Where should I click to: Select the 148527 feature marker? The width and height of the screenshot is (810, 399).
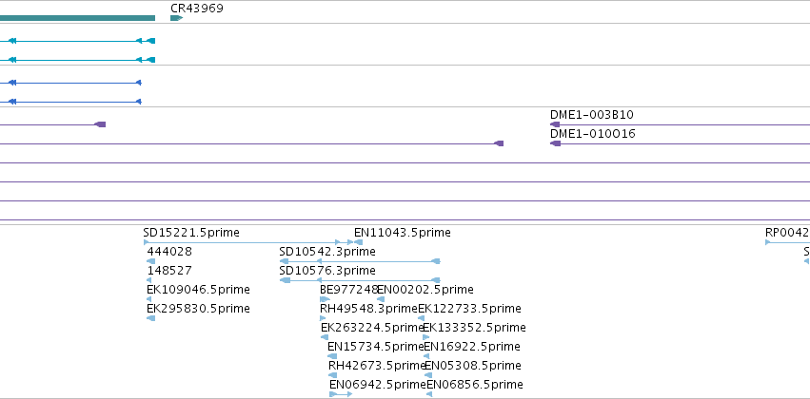coord(149,280)
